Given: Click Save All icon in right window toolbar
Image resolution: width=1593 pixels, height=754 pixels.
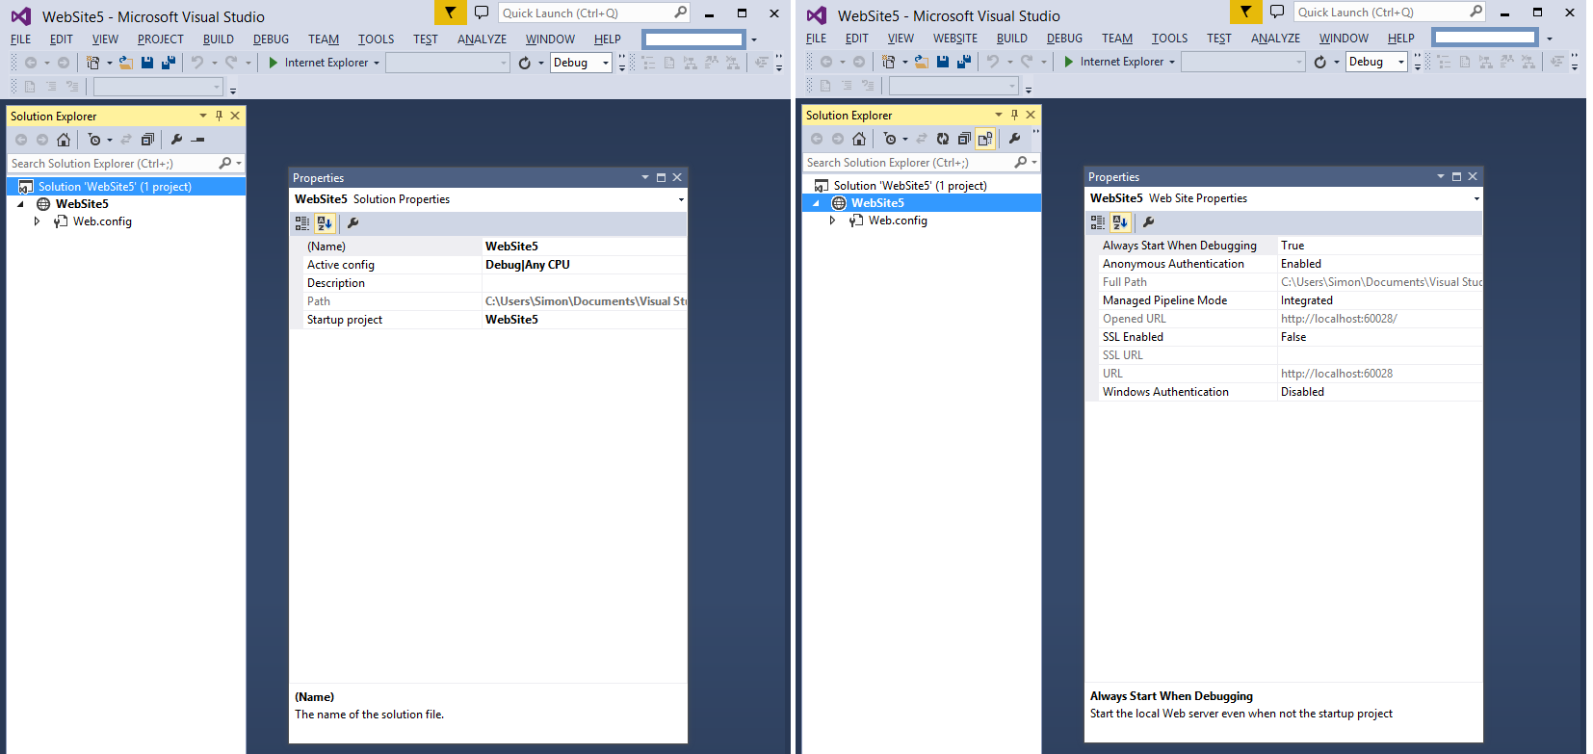Looking at the screenshot, I should pos(964,62).
